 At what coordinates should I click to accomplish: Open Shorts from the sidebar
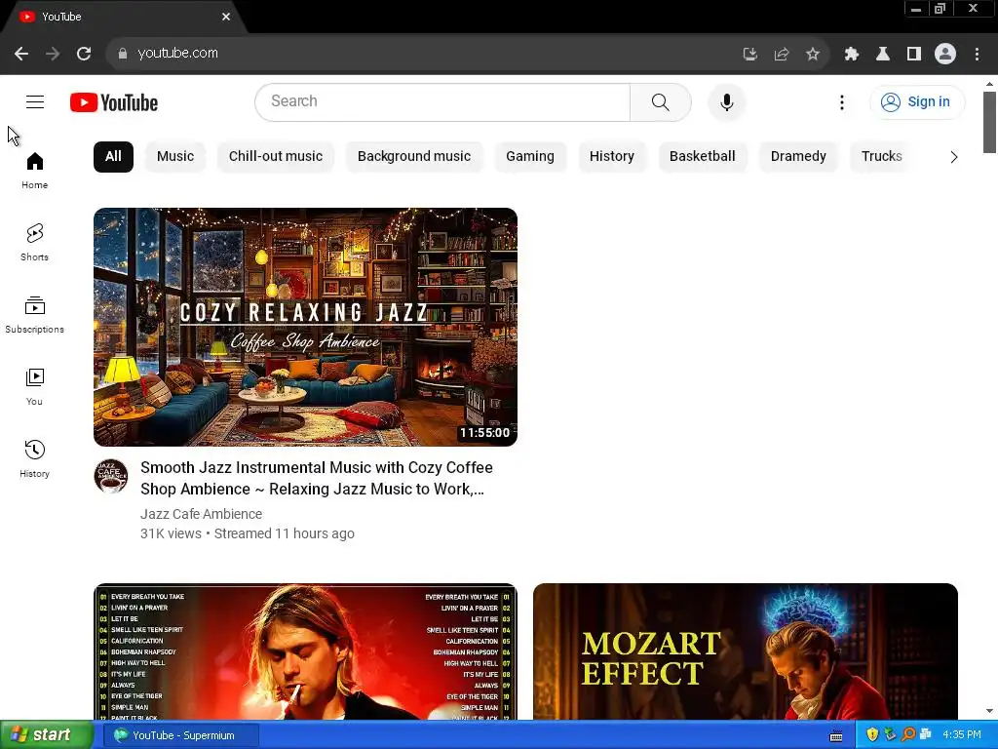click(x=34, y=243)
